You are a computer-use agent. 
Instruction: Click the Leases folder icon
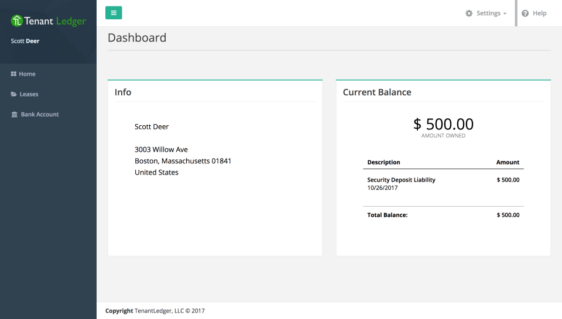[x=13, y=94]
